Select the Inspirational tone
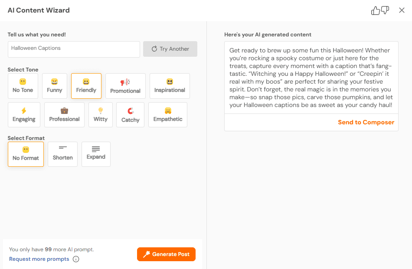Image resolution: width=412 pixels, height=269 pixels. pyautogui.click(x=170, y=86)
